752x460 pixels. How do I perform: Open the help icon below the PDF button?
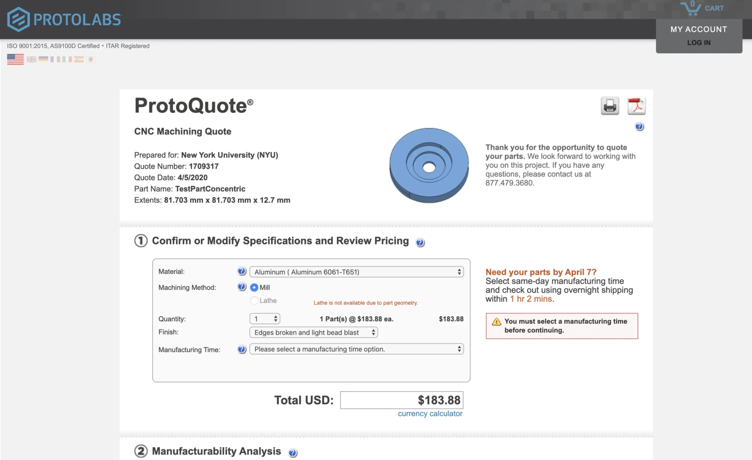click(639, 127)
